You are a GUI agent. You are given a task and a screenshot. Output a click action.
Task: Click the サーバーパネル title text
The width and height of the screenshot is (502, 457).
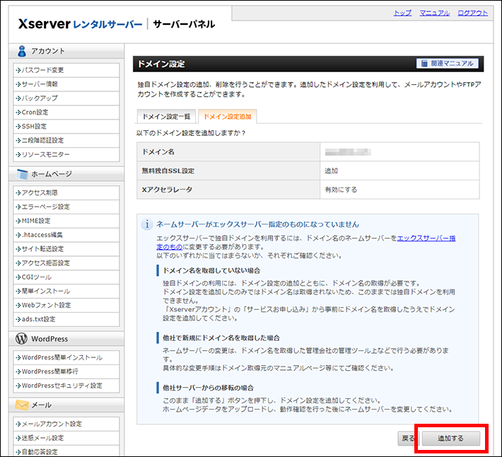coord(184,24)
